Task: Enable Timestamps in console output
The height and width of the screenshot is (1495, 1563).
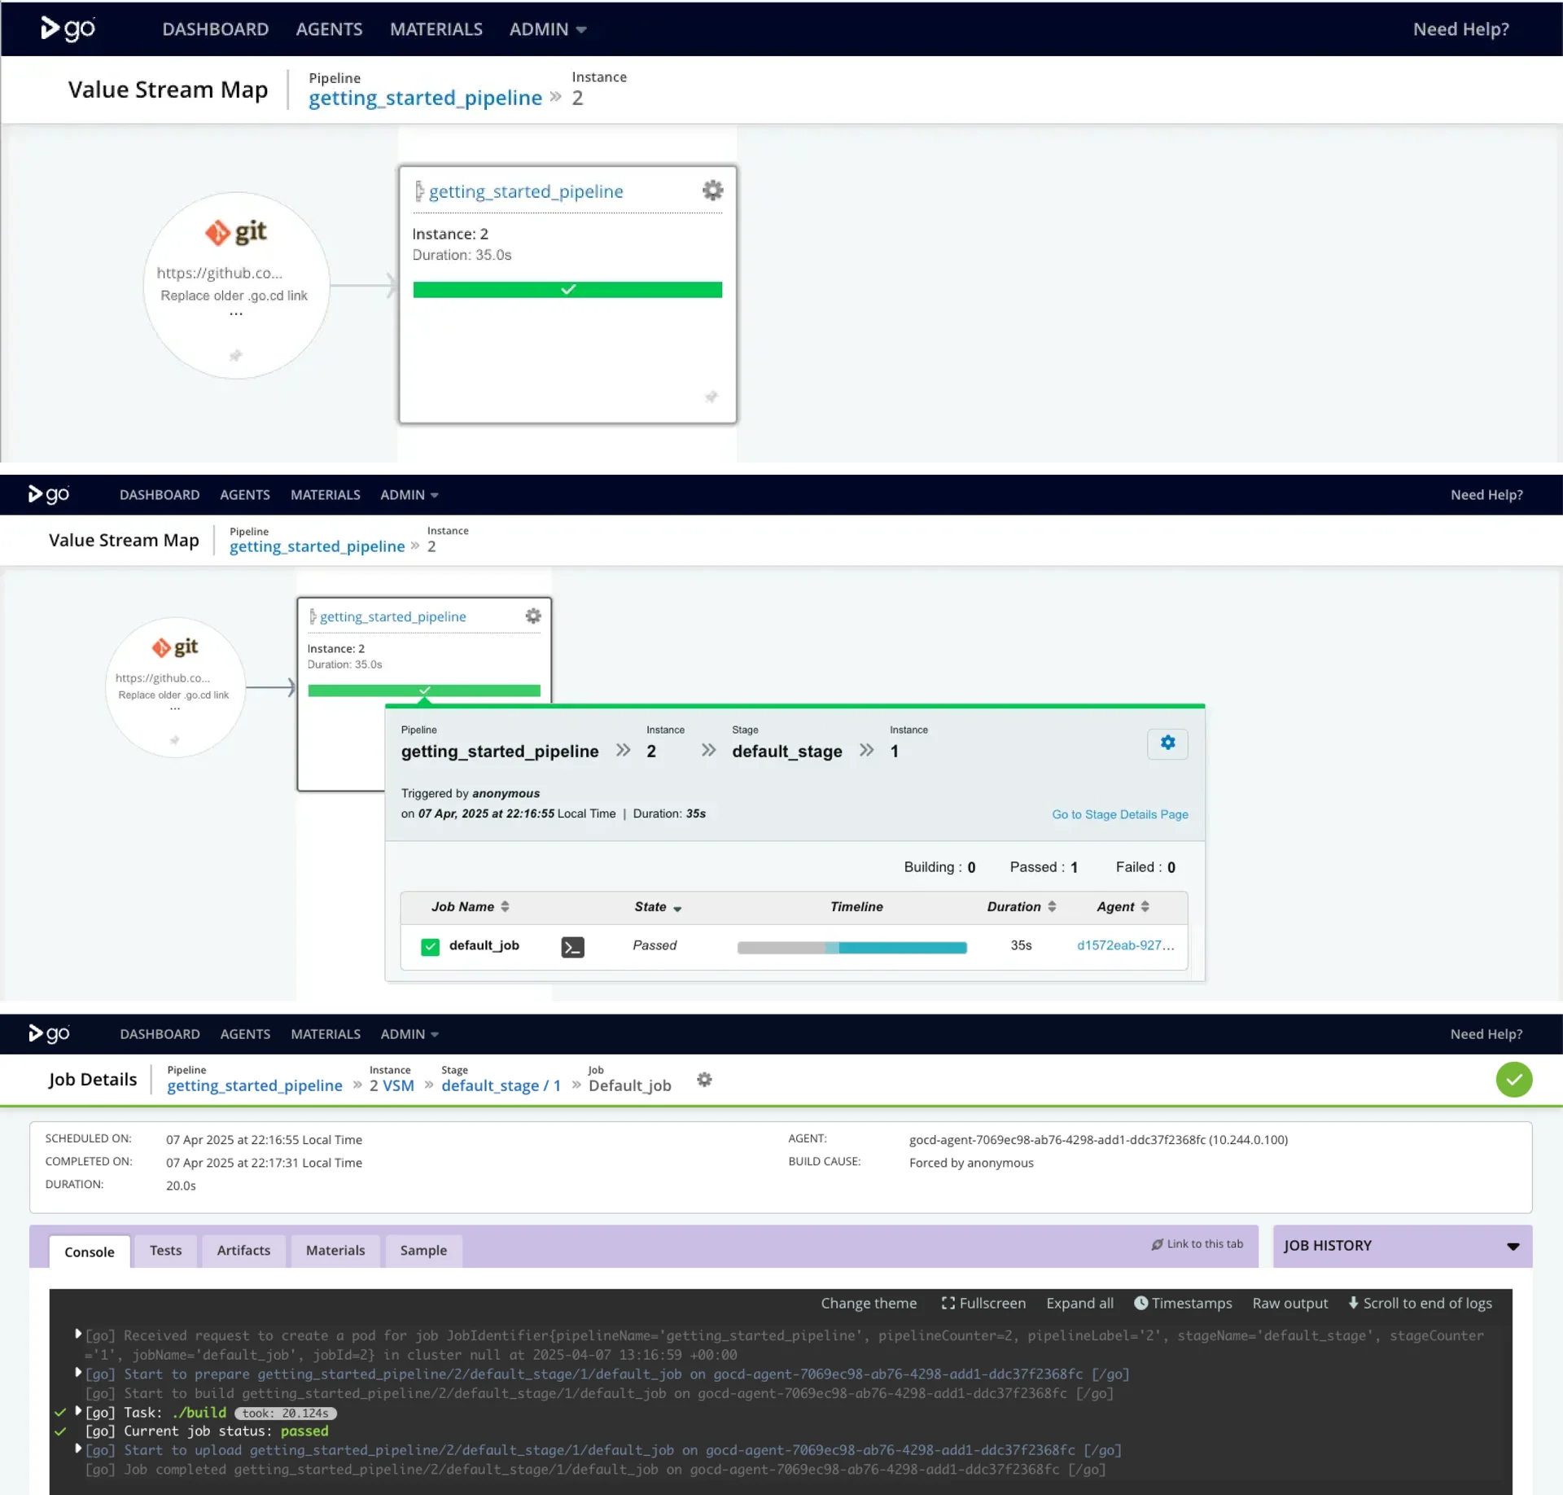Action: (x=1182, y=1303)
